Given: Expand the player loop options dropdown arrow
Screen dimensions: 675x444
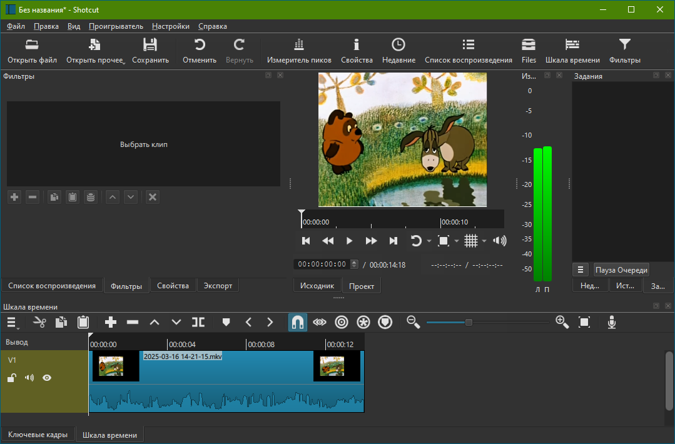Looking at the screenshot, I should pyautogui.click(x=429, y=241).
